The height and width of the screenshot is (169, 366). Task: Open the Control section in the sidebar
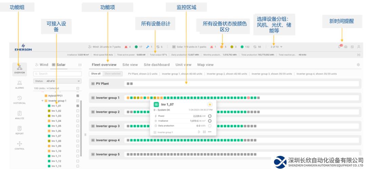coord(19,145)
